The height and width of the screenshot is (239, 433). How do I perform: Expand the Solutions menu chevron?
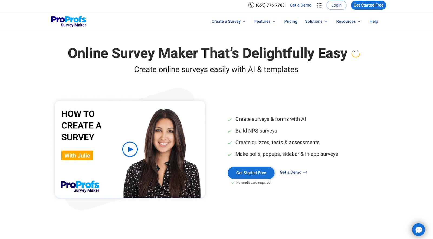click(326, 22)
